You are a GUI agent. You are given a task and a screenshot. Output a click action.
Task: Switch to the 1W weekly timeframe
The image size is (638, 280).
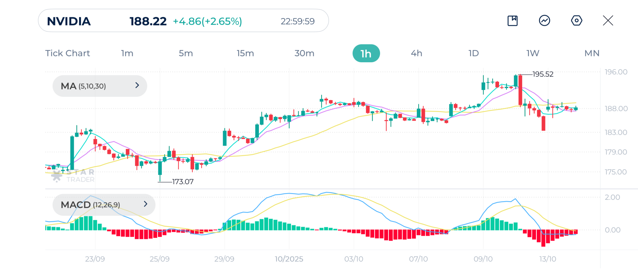coord(533,53)
